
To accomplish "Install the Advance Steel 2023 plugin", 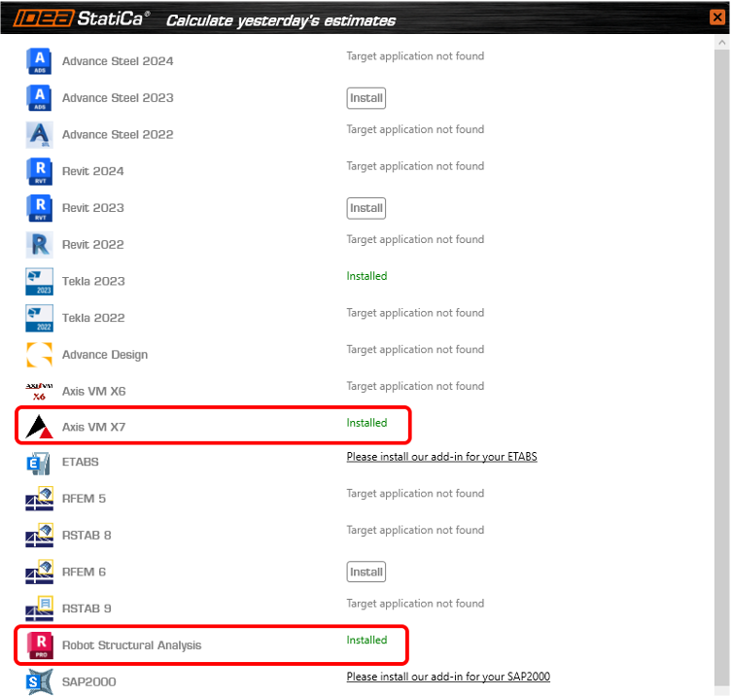I will pyautogui.click(x=365, y=98).
